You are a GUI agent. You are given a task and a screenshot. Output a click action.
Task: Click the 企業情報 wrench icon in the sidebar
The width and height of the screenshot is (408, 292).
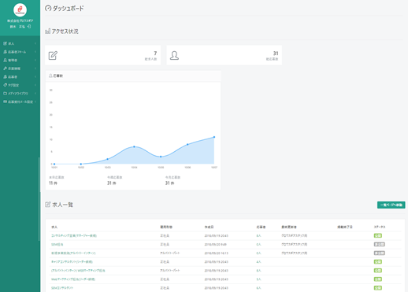pos(5,68)
